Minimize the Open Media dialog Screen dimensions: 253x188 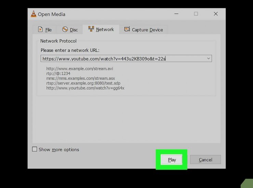(x=176, y=14)
